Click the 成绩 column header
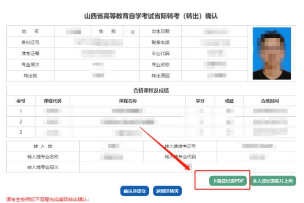This screenshot has width=304, height=203. pos(229,101)
